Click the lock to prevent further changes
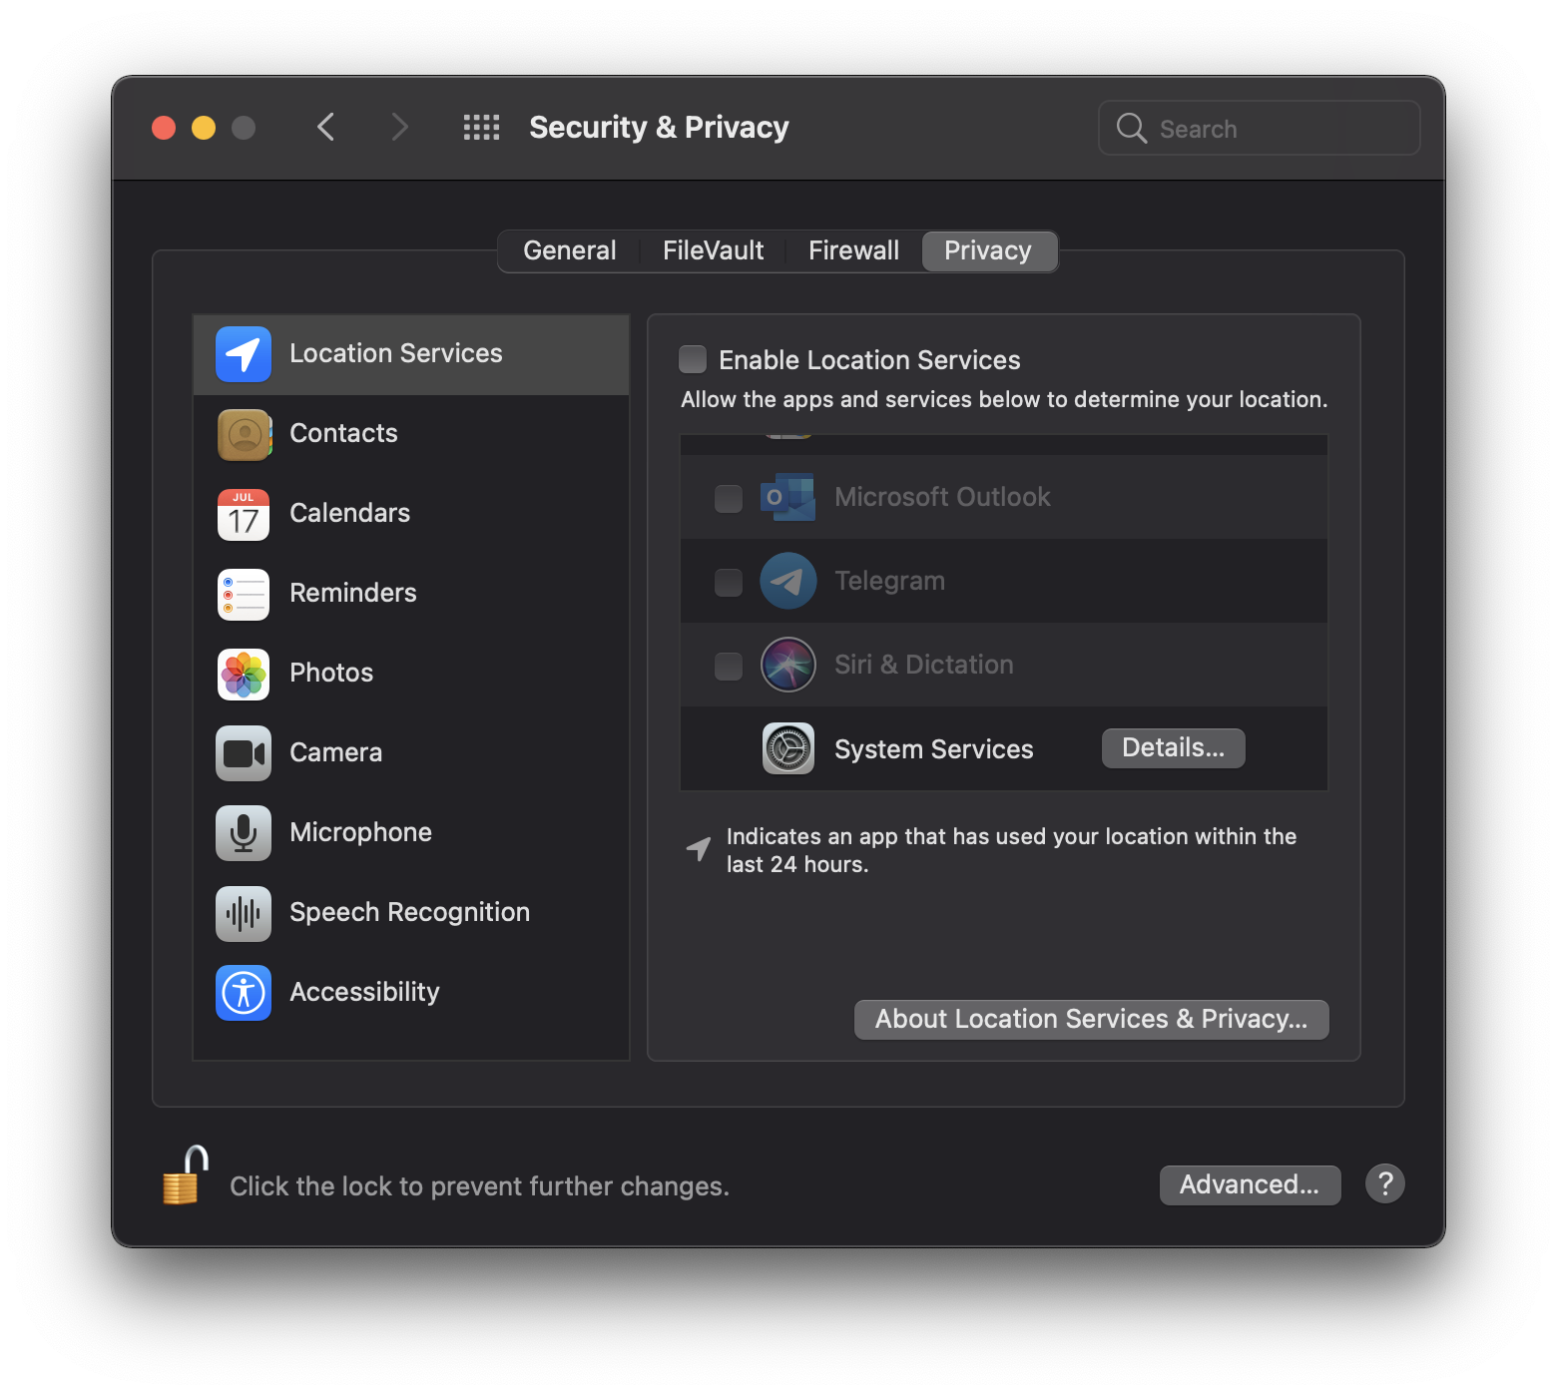Viewport: 1557px width, 1395px height. pos(183,1178)
